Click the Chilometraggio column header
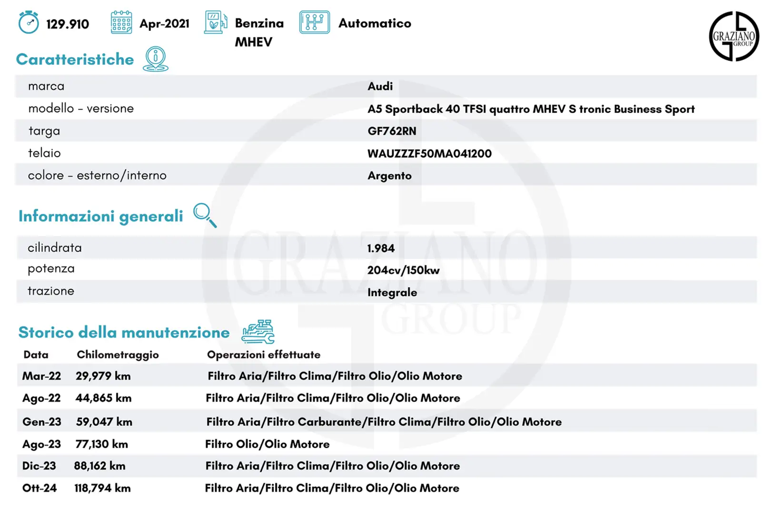The width and height of the screenshot is (771, 514). 118,355
